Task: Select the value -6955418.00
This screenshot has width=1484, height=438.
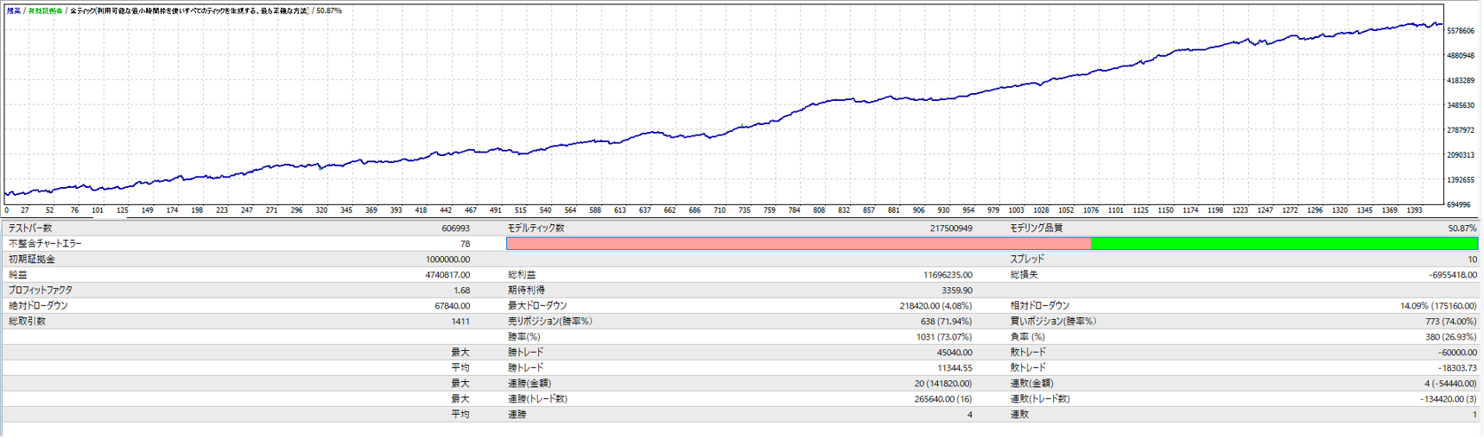Action: 1453,275
